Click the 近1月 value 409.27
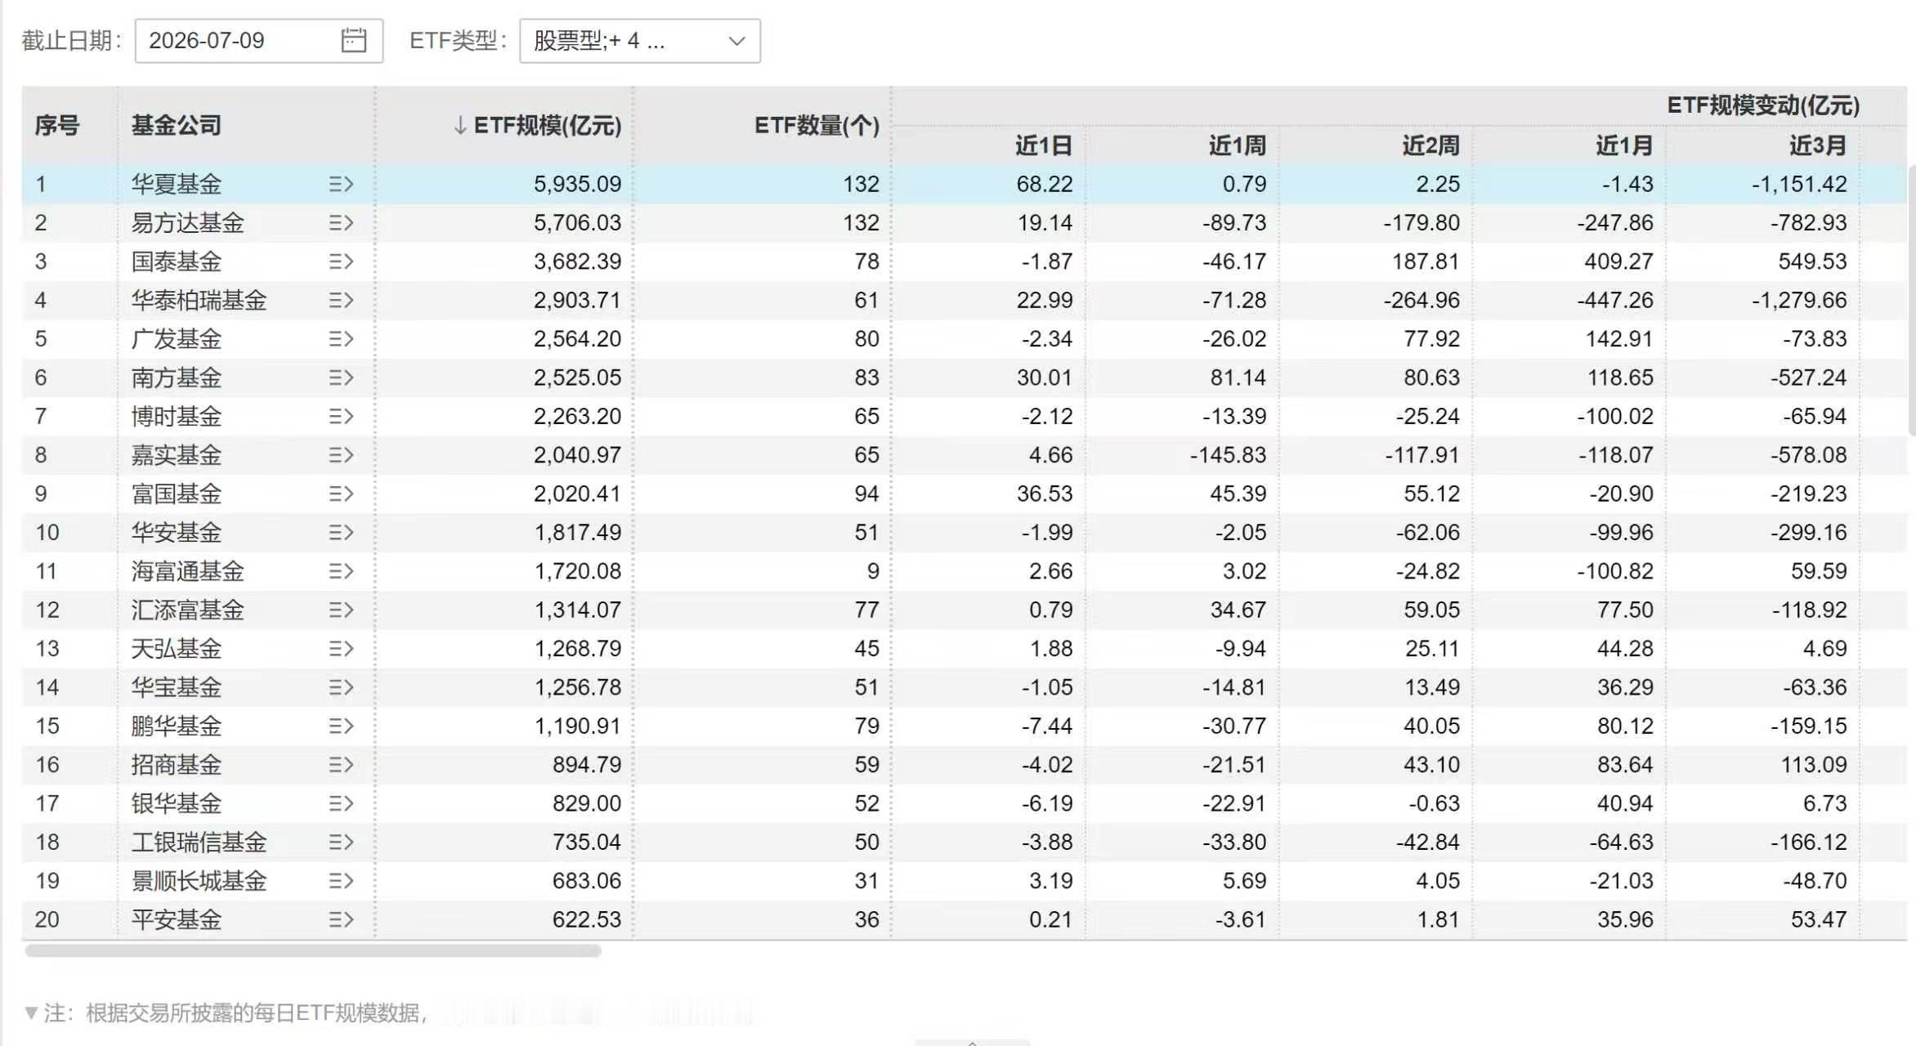Image resolution: width=1916 pixels, height=1046 pixels. pyautogui.click(x=1619, y=261)
